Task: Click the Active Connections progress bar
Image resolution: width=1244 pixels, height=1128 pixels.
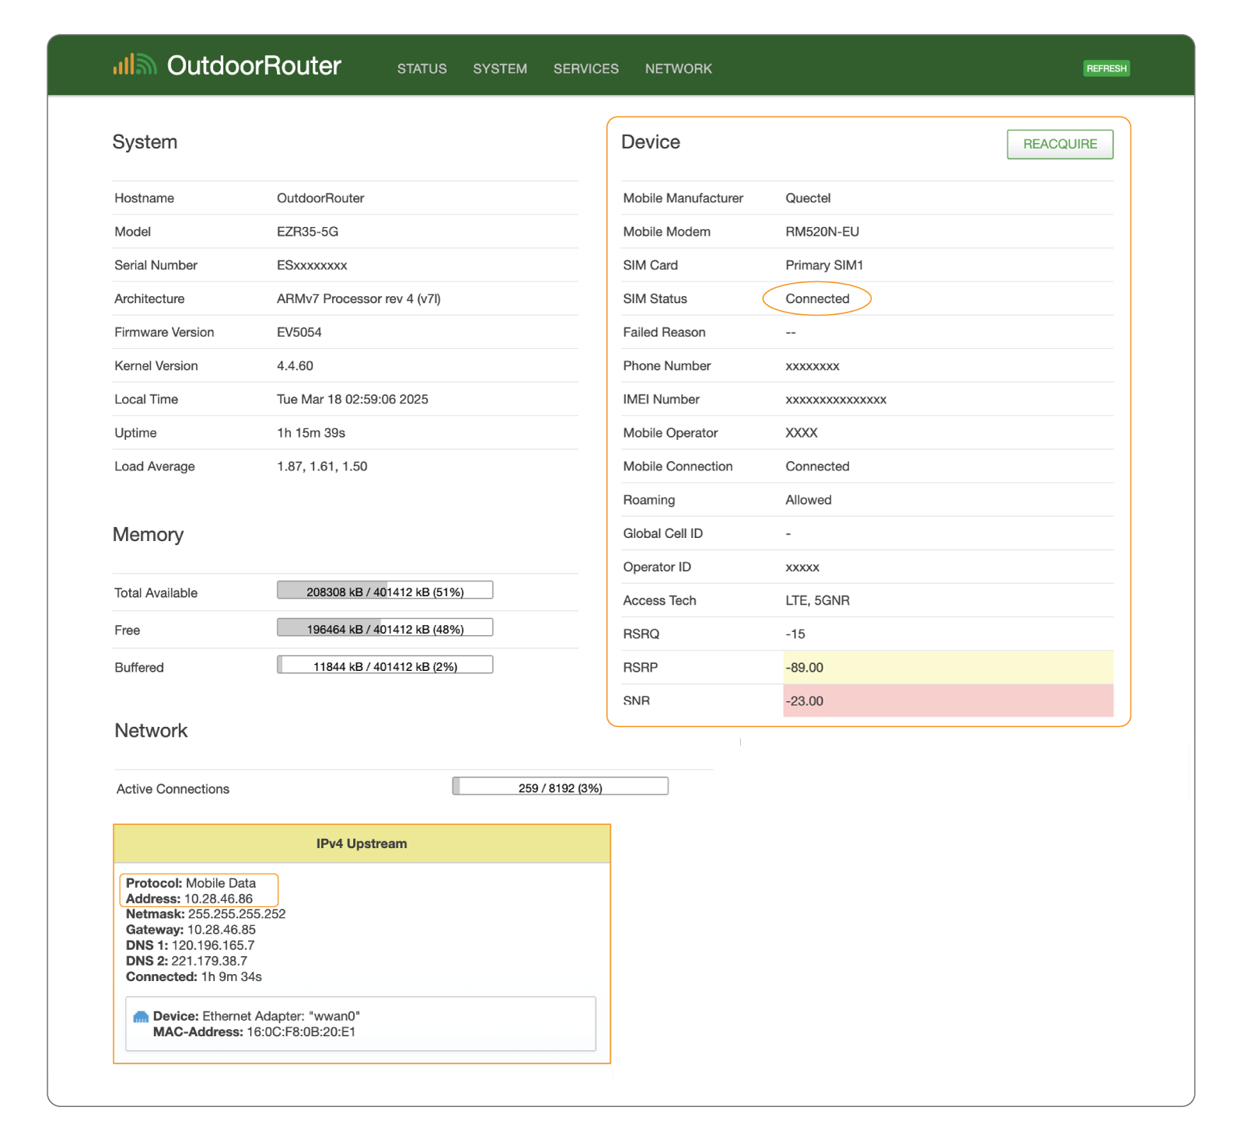Action: (x=560, y=787)
